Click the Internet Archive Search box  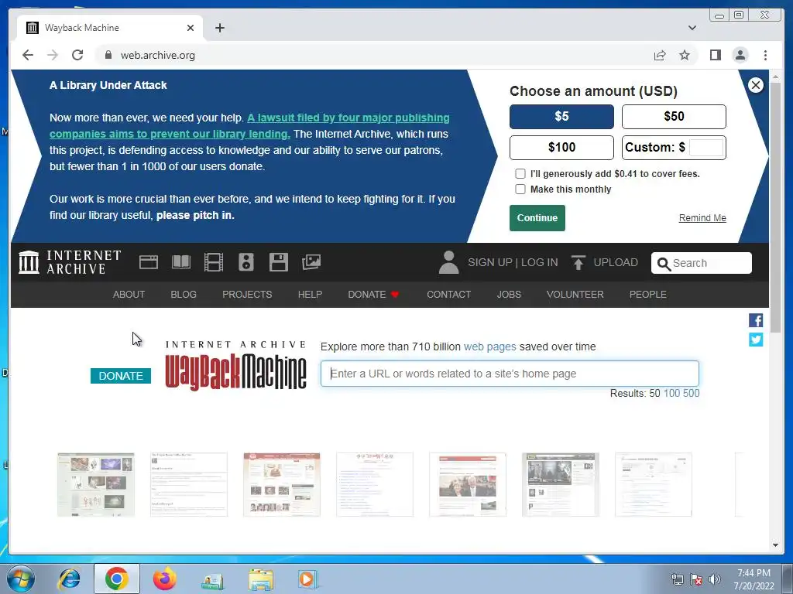tap(701, 263)
